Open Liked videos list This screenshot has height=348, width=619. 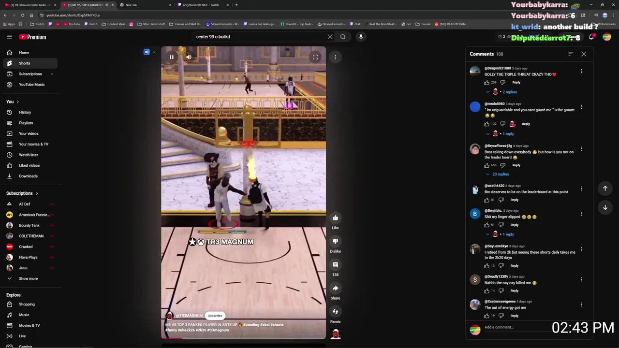pyautogui.click(x=29, y=166)
